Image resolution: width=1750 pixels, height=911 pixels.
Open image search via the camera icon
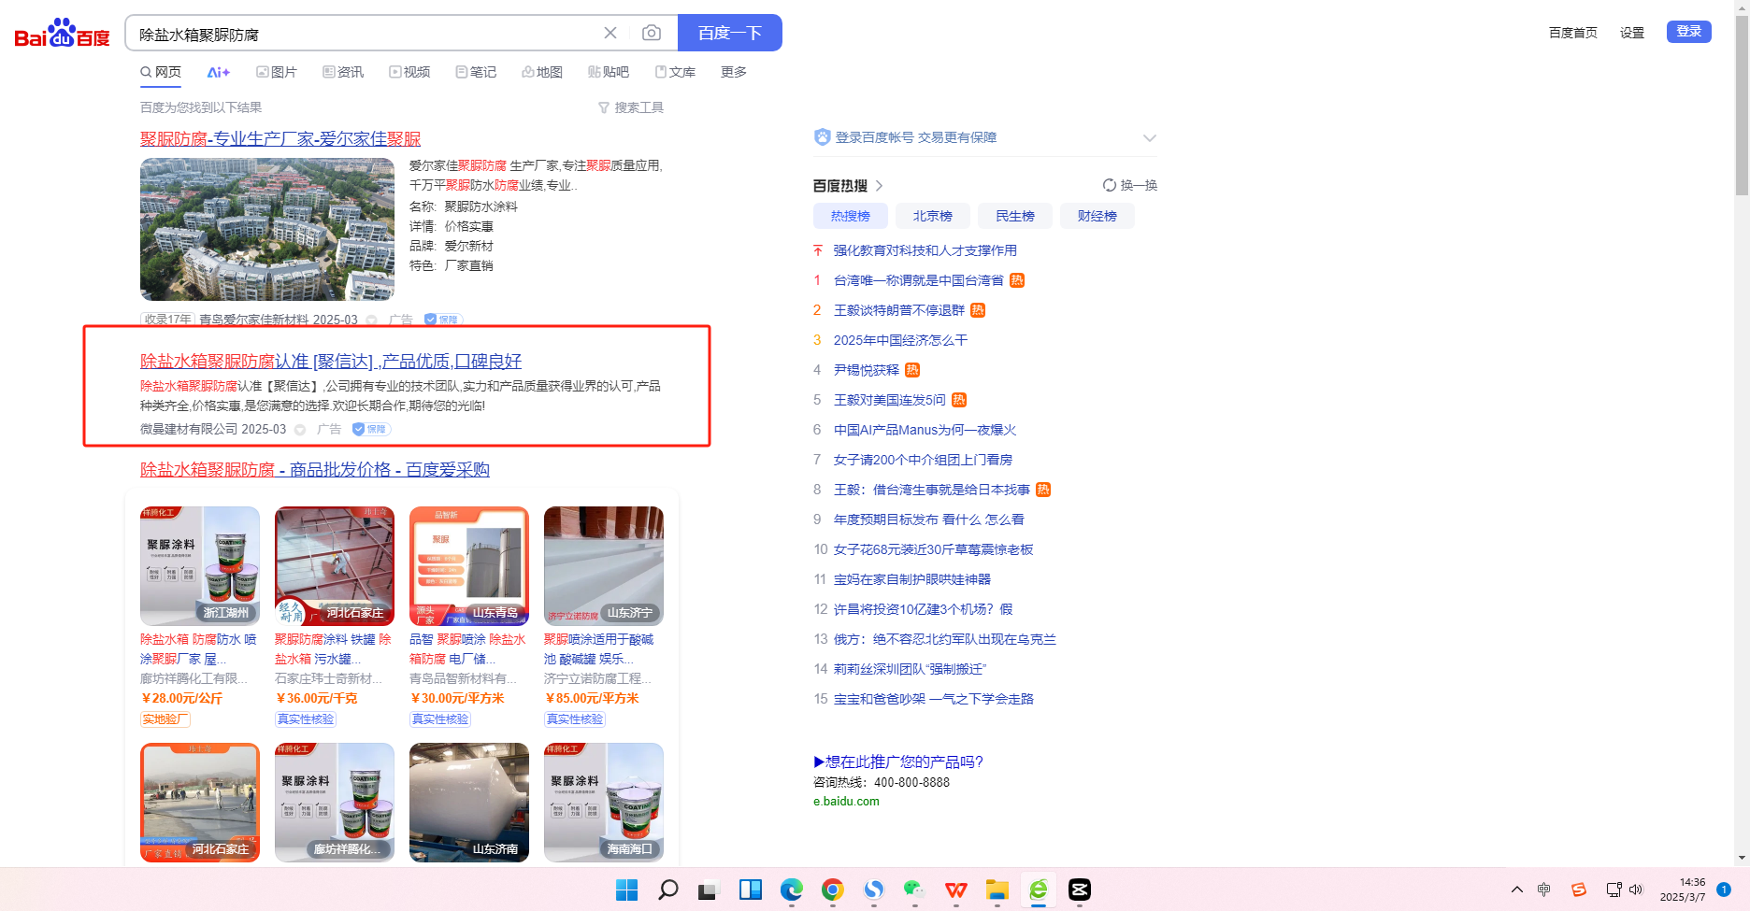tap(652, 33)
